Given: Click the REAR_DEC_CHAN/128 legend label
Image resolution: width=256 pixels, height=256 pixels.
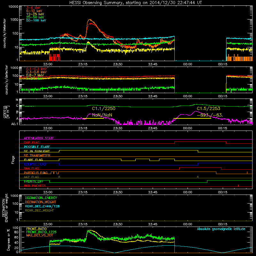Looking at the screenshot, I should tap(42, 206).
